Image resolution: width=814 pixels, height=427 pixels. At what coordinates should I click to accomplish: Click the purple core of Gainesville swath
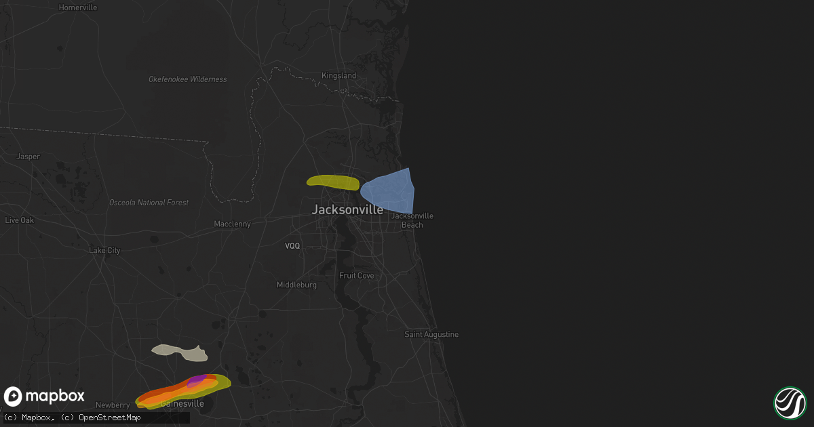[x=197, y=381]
